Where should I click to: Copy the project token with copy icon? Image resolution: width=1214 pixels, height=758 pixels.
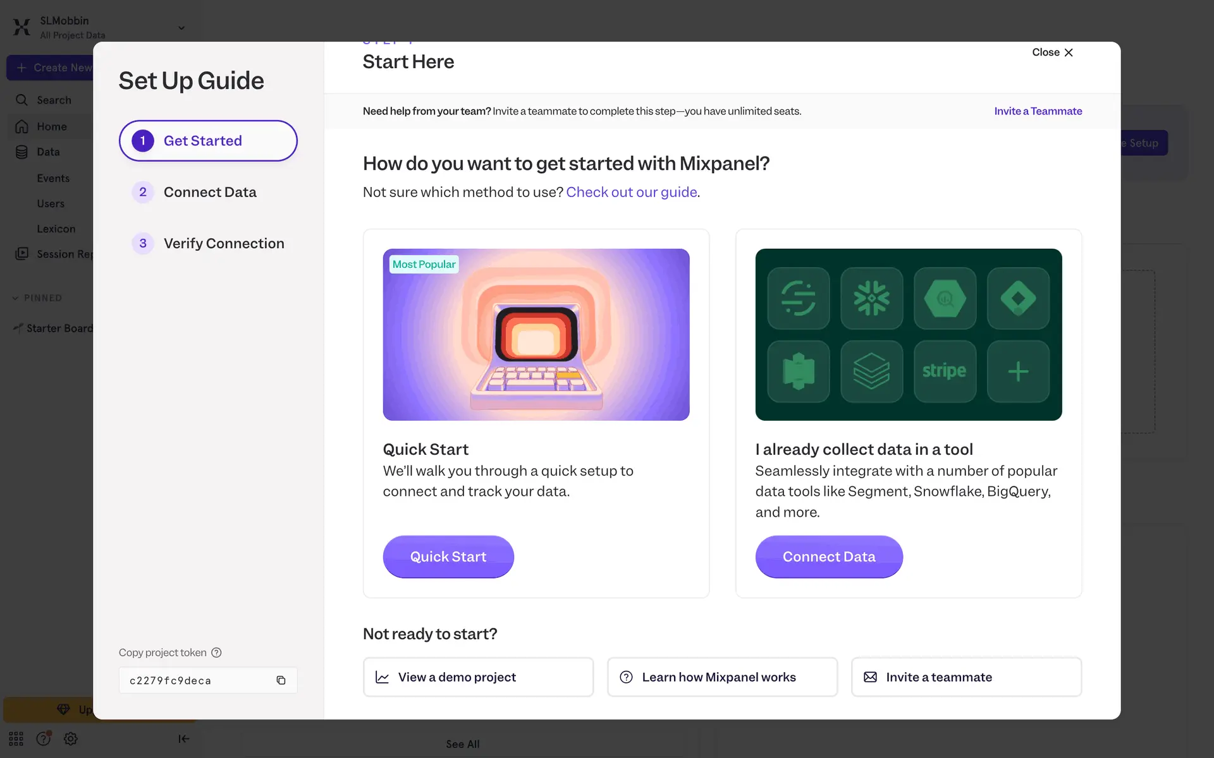281,680
